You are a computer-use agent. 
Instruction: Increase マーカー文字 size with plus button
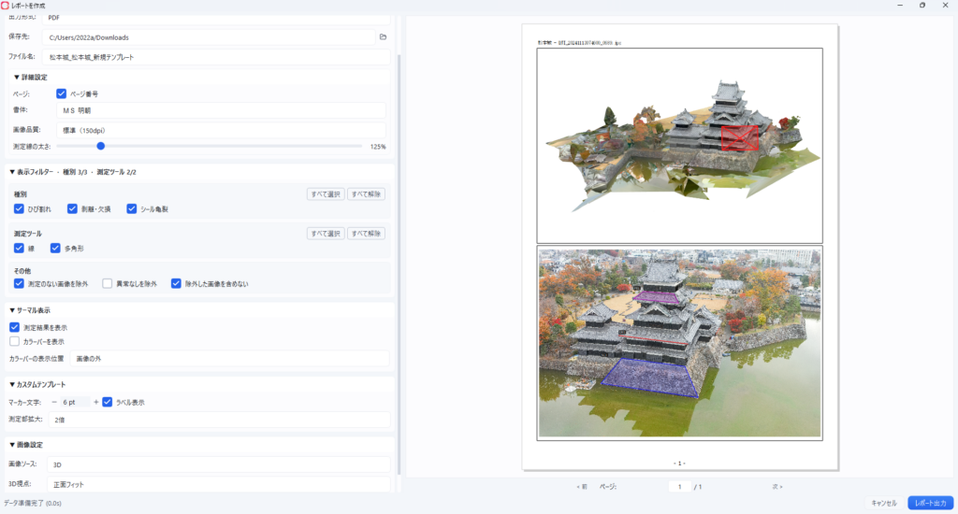pyautogui.click(x=96, y=402)
